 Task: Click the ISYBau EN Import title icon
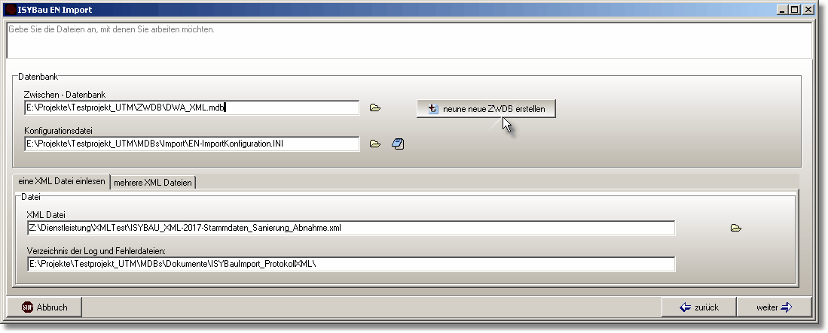click(x=10, y=10)
